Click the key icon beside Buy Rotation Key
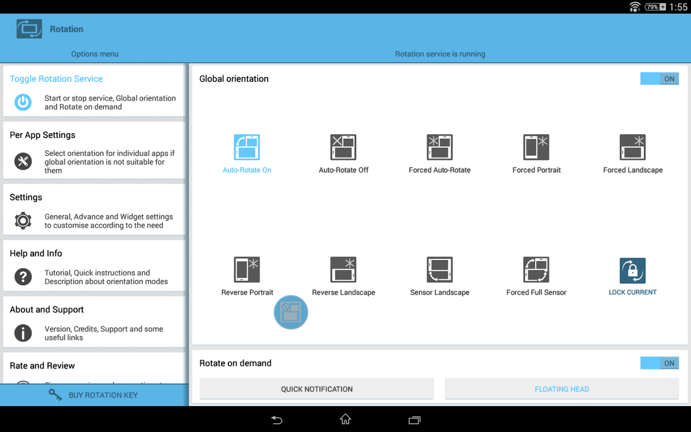Viewport: 691px width, 432px height. coord(55,395)
